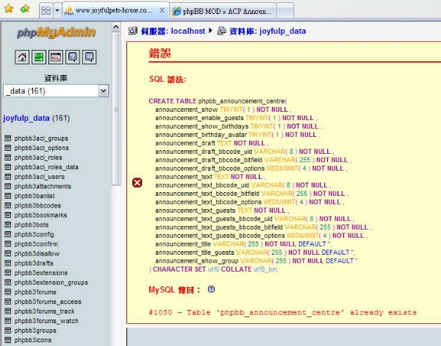The image size is (441, 346).
Task: Click the sidebar vertical scrollbar thumb
Action: (116, 108)
